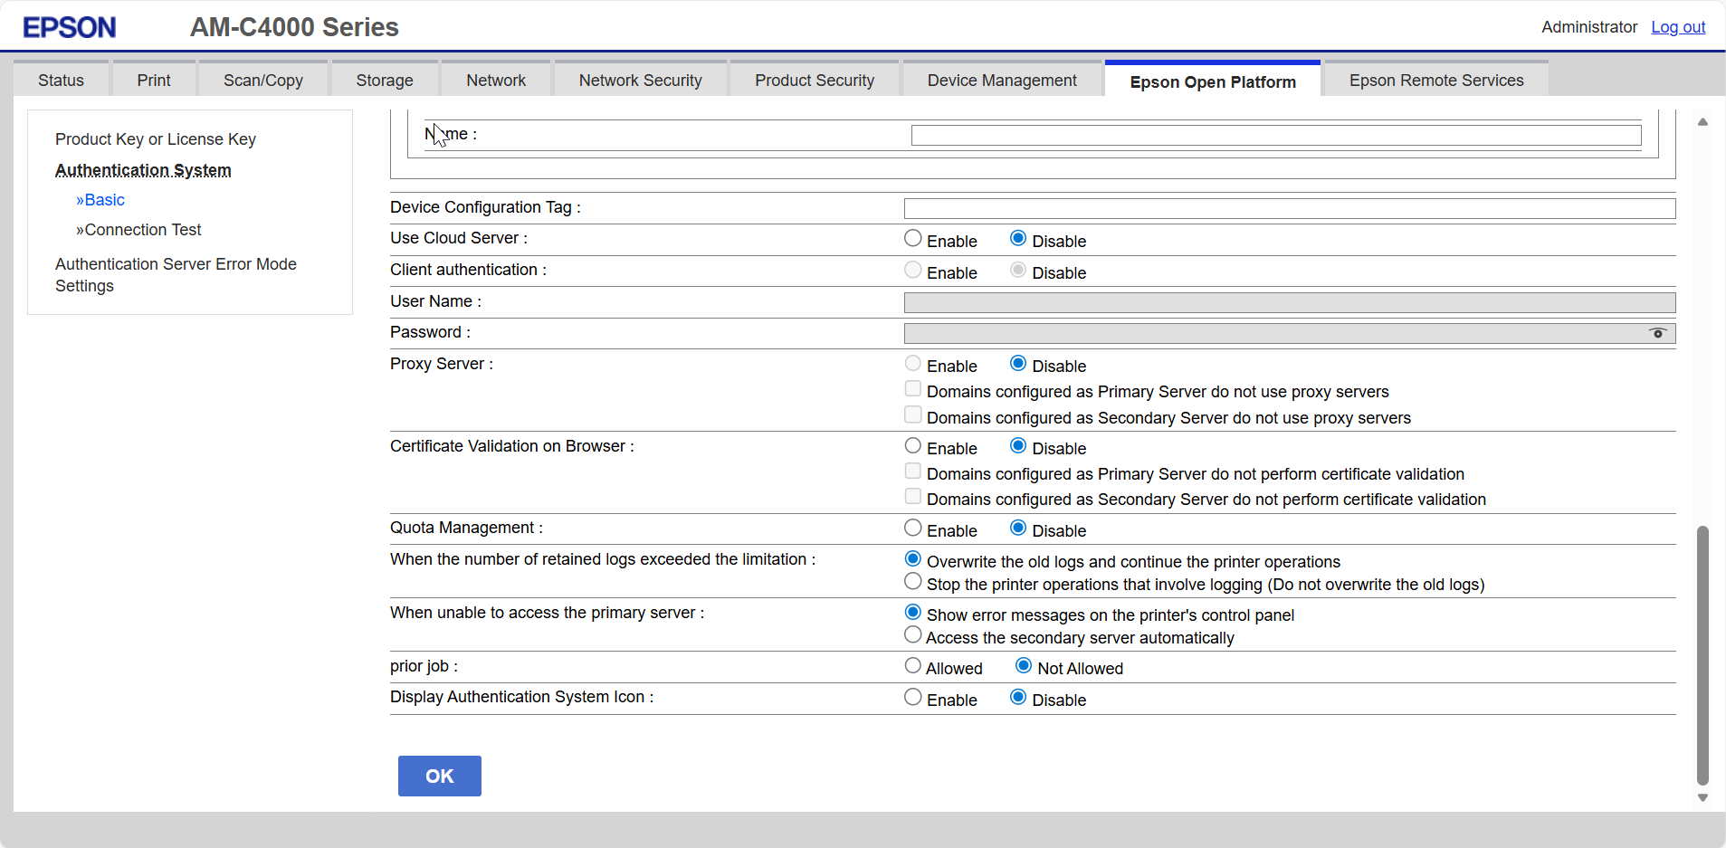Open Connection Test in sidebar
The width and height of the screenshot is (1726, 848).
(142, 230)
